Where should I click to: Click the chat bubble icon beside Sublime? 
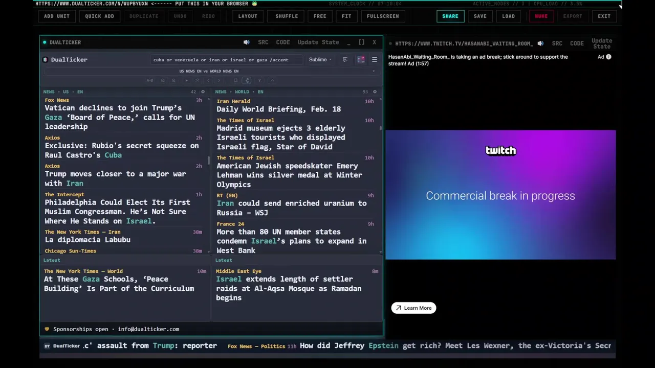tap(345, 60)
